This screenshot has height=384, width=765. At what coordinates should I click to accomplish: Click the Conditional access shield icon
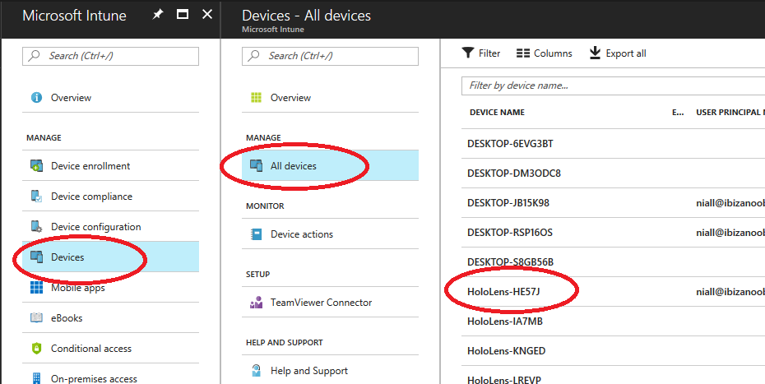point(36,349)
